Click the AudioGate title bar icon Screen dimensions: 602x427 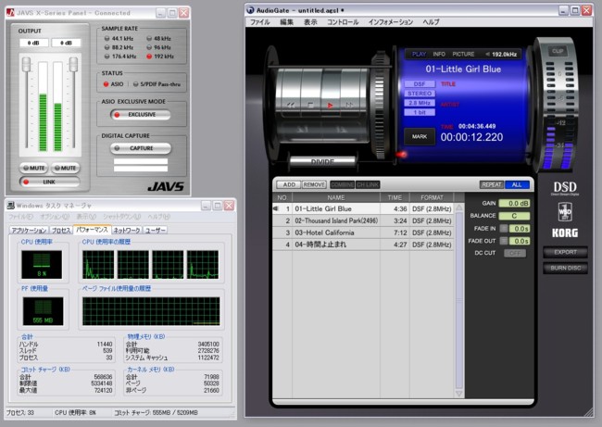[251, 10]
